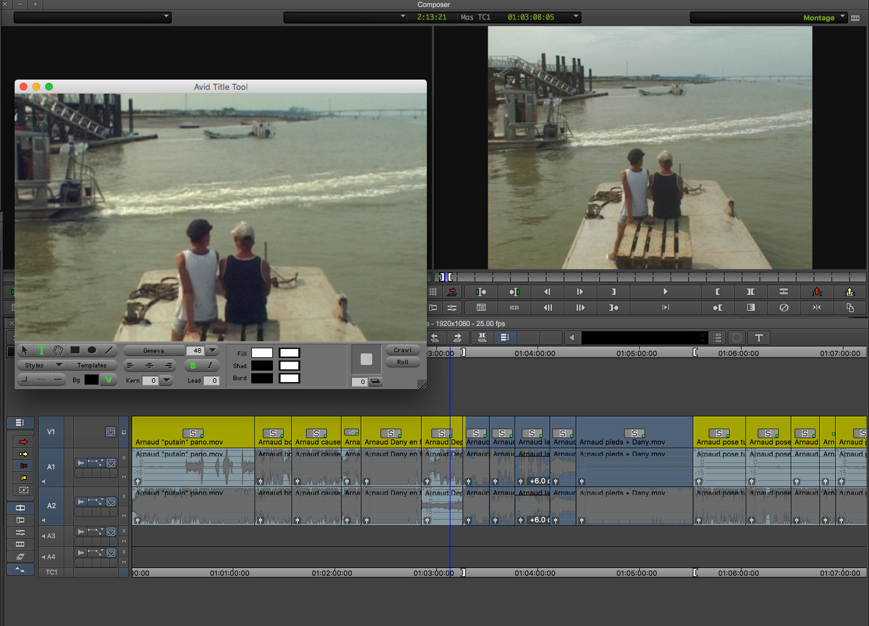Click the Crawl button

coord(402,350)
